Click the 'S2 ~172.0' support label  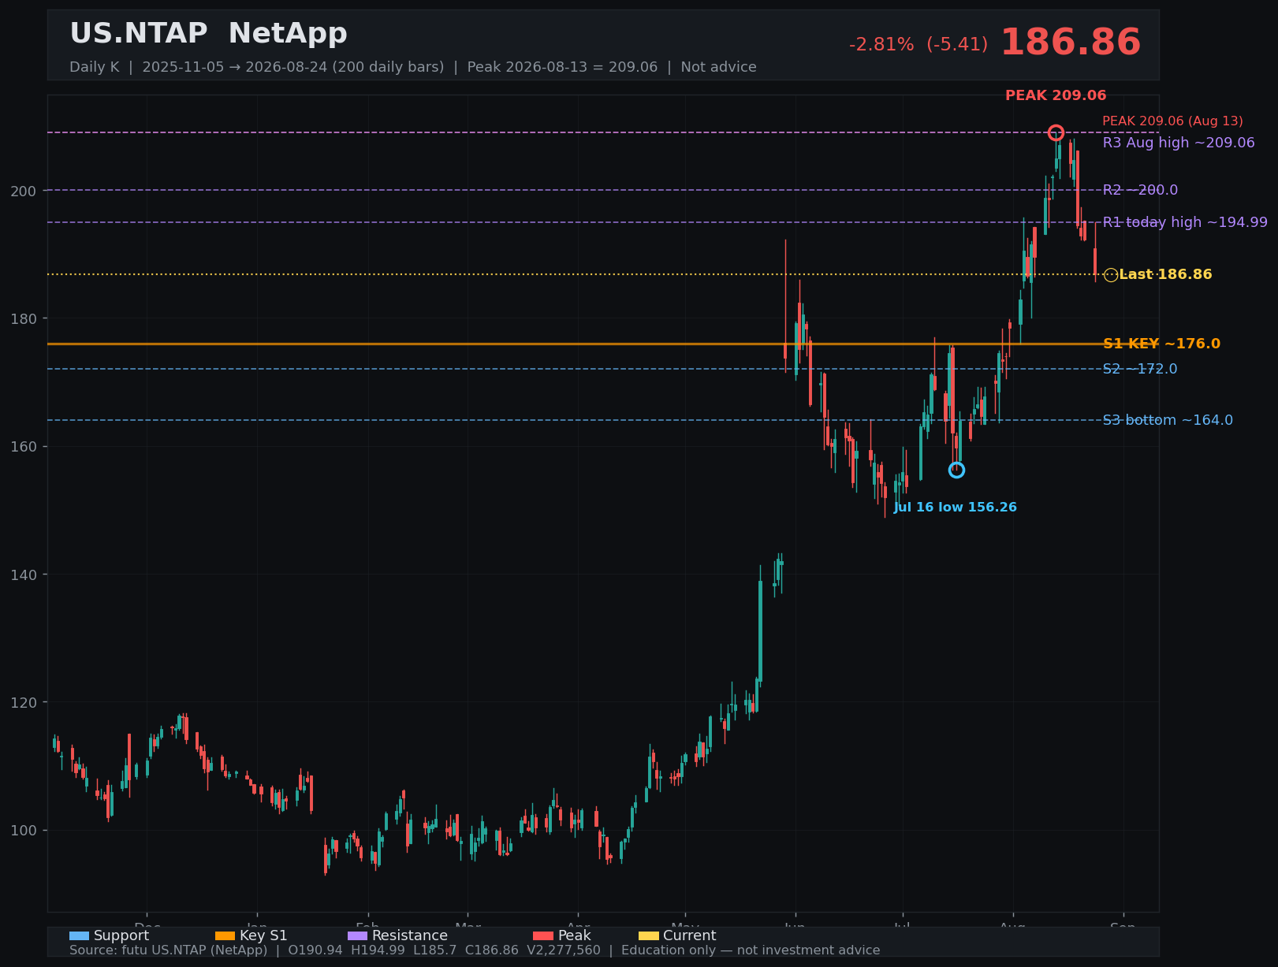(1140, 369)
